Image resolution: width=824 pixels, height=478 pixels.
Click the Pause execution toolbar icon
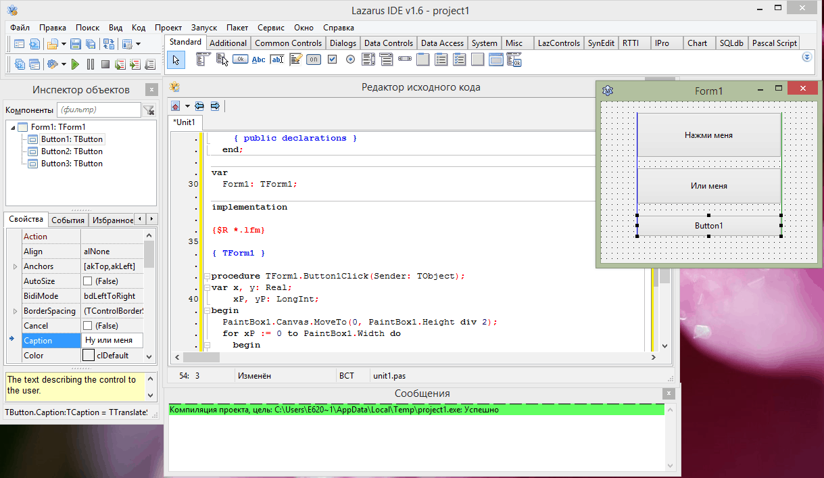[x=91, y=64]
